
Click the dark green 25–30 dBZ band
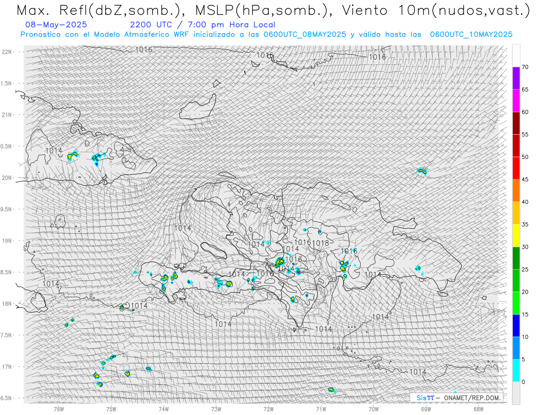pyautogui.click(x=516, y=258)
